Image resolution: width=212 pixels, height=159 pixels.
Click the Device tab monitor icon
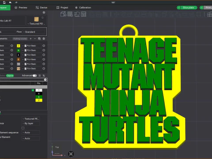point(37,8)
